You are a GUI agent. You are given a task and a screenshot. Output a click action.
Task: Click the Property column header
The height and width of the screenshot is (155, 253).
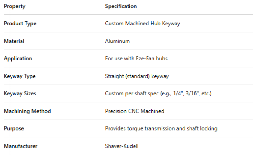[14, 6]
